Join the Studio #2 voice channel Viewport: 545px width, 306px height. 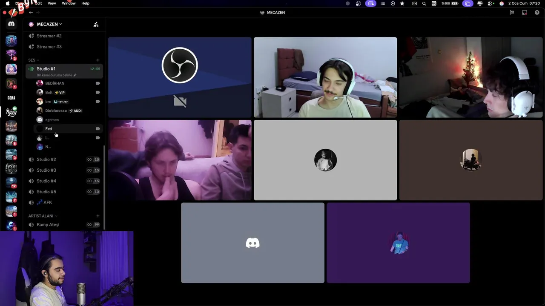[x=64, y=159]
